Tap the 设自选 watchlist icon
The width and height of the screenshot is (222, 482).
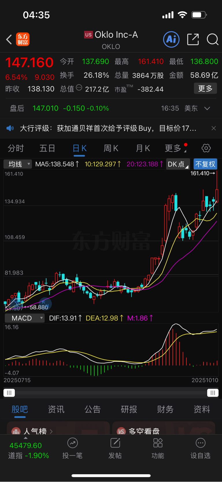200,443
